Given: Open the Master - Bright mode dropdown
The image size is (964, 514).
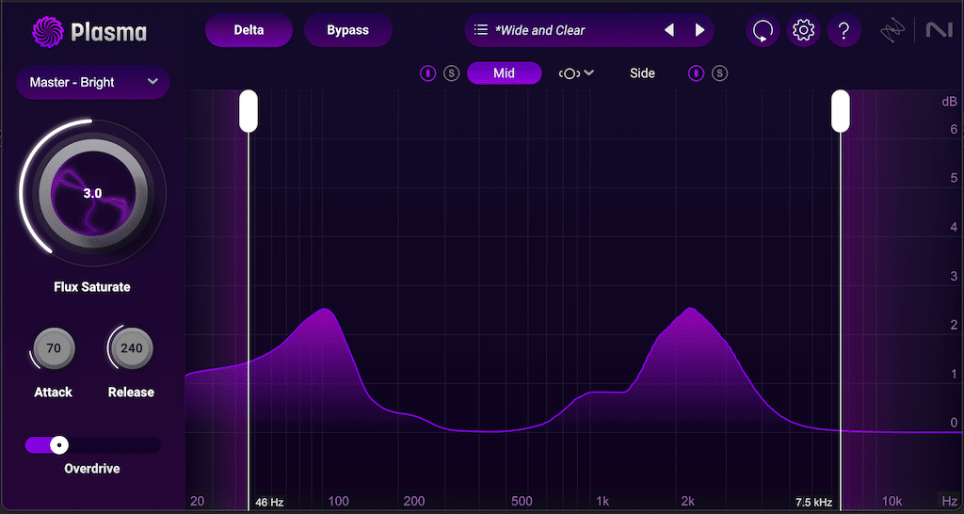Looking at the screenshot, I should (x=93, y=83).
